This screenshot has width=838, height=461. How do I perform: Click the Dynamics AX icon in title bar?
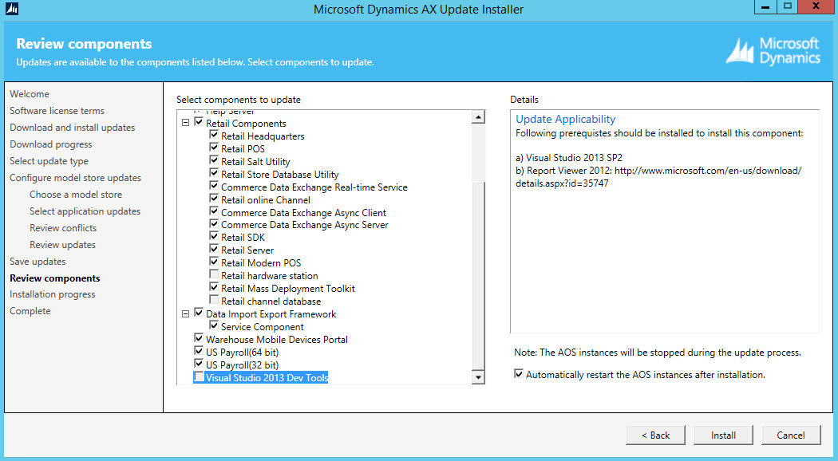point(12,9)
